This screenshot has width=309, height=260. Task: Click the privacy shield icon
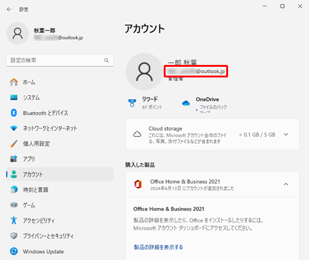[14, 236]
